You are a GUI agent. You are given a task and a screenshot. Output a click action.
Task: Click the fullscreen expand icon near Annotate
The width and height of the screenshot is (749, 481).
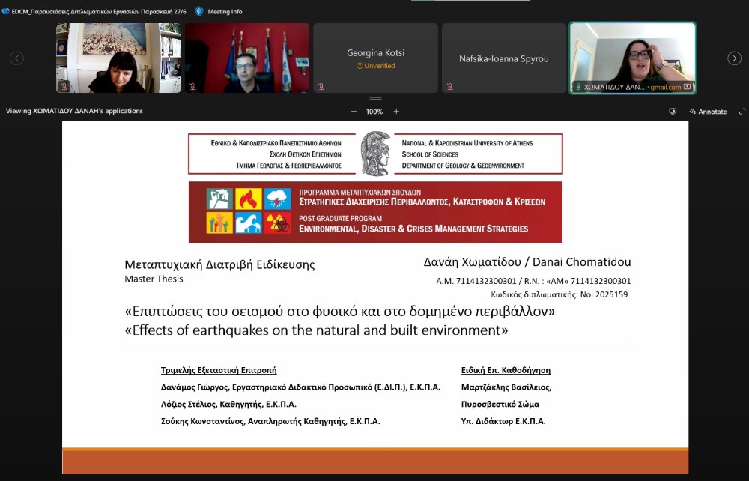[x=742, y=112]
